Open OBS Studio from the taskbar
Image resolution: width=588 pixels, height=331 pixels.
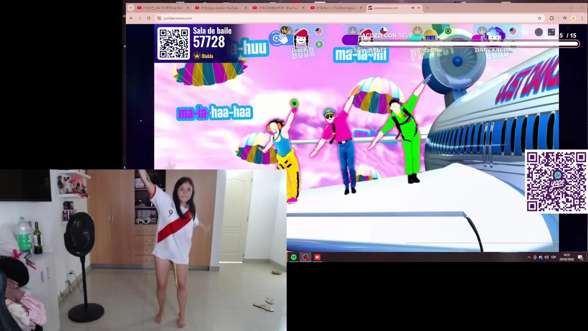(305, 257)
